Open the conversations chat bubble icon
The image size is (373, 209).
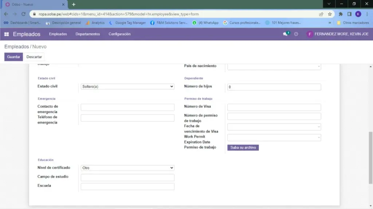pos(286,34)
